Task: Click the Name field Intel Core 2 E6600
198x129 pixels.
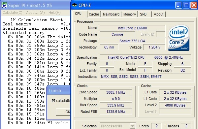Action: (132, 28)
